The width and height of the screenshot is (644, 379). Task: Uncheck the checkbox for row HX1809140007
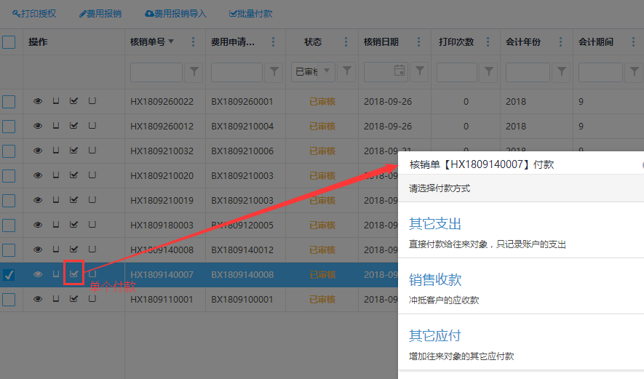[9, 275]
